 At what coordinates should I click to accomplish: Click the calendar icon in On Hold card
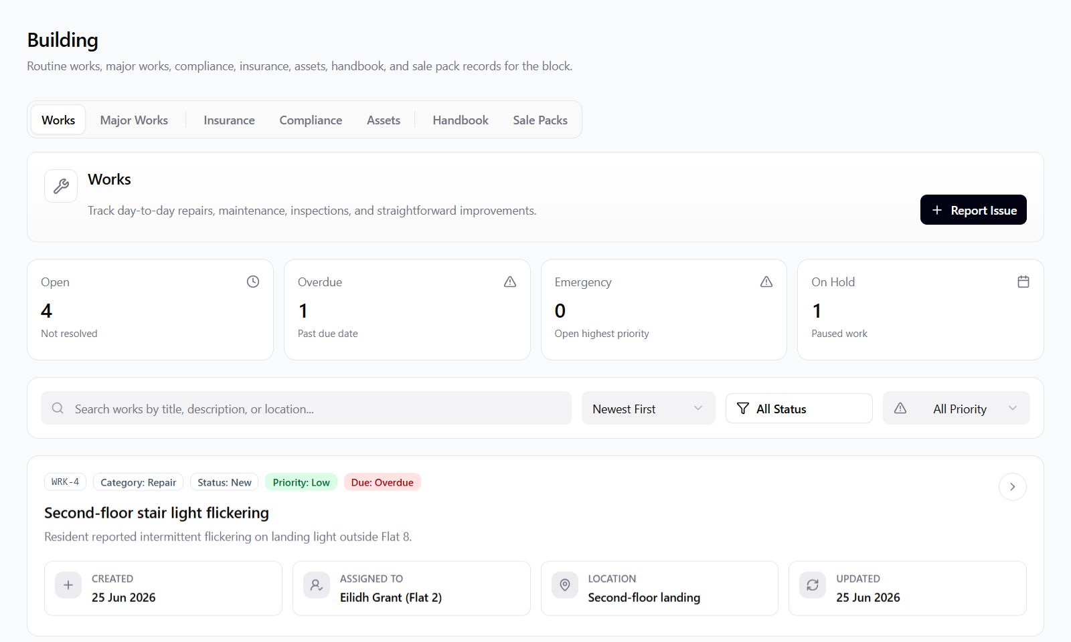tap(1023, 282)
